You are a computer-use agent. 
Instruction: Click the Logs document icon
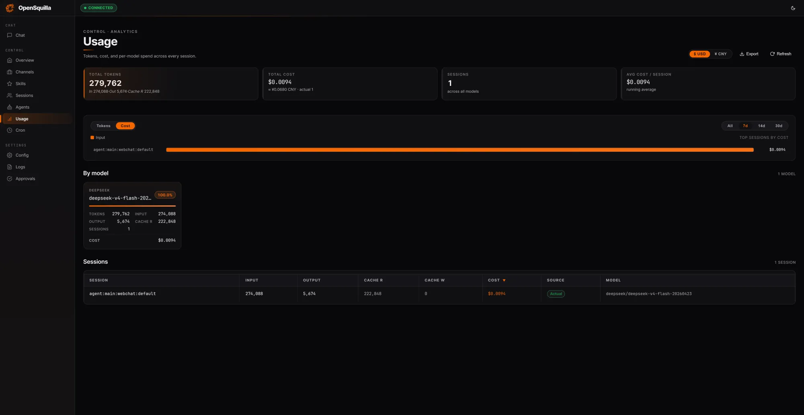point(10,167)
